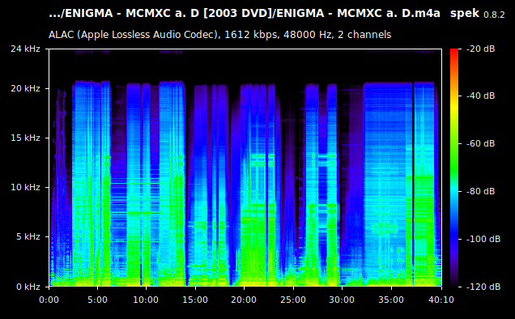Click the 25:00 time axis label
The image size is (515, 319).
click(x=293, y=300)
